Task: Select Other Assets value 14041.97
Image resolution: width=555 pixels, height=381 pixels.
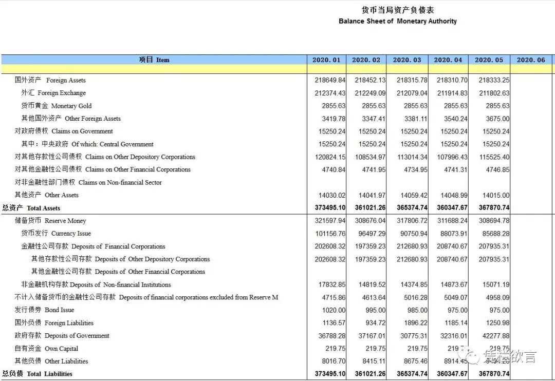Action: pyautogui.click(x=372, y=195)
